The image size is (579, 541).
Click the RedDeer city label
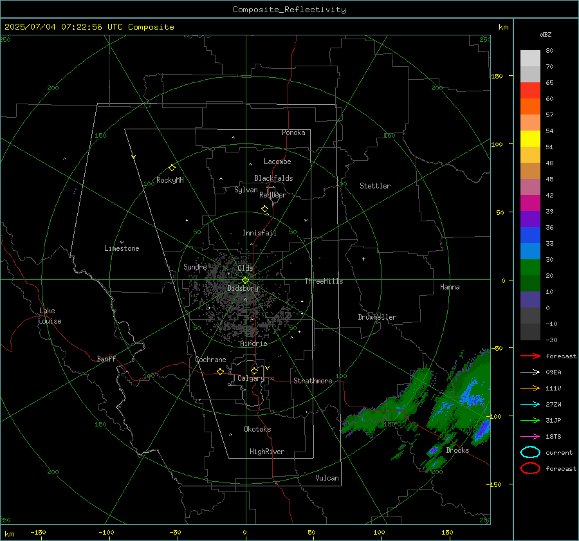pos(273,195)
